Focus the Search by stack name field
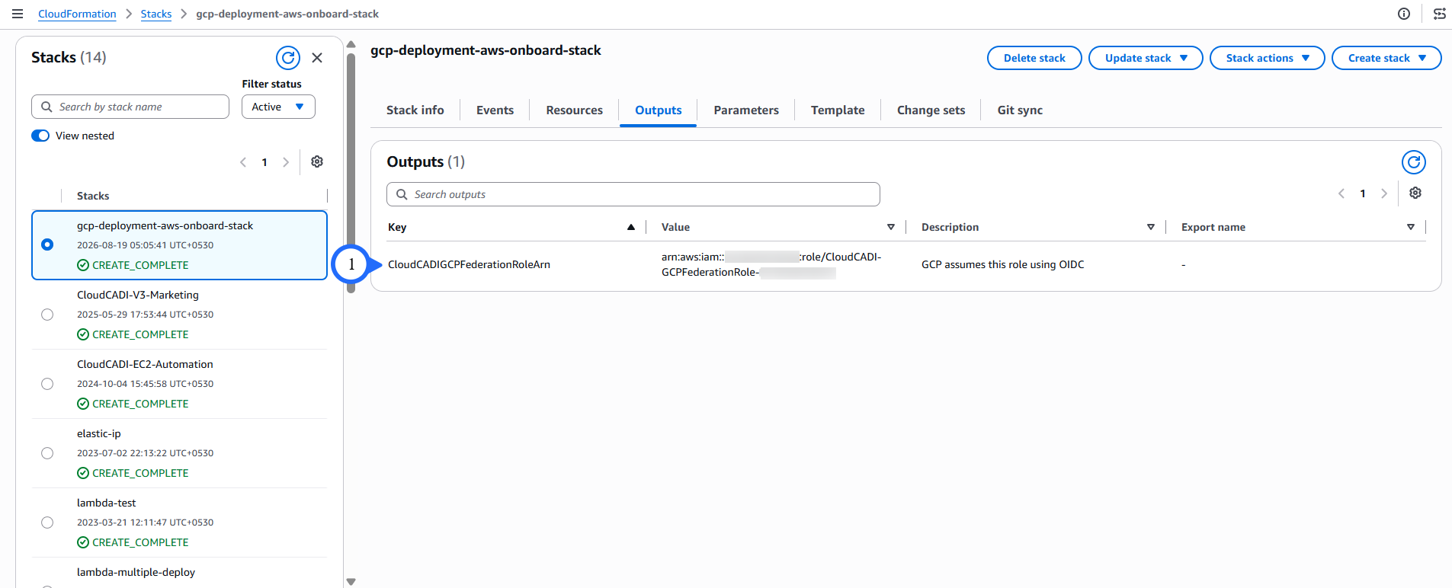 click(x=130, y=107)
